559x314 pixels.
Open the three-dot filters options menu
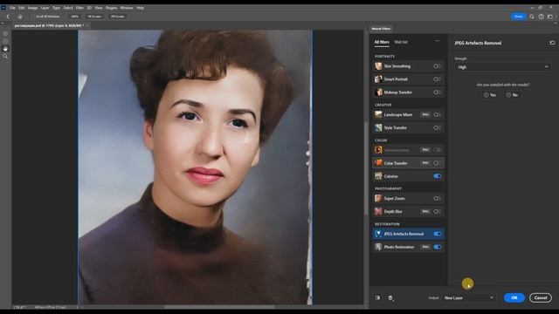438,41
